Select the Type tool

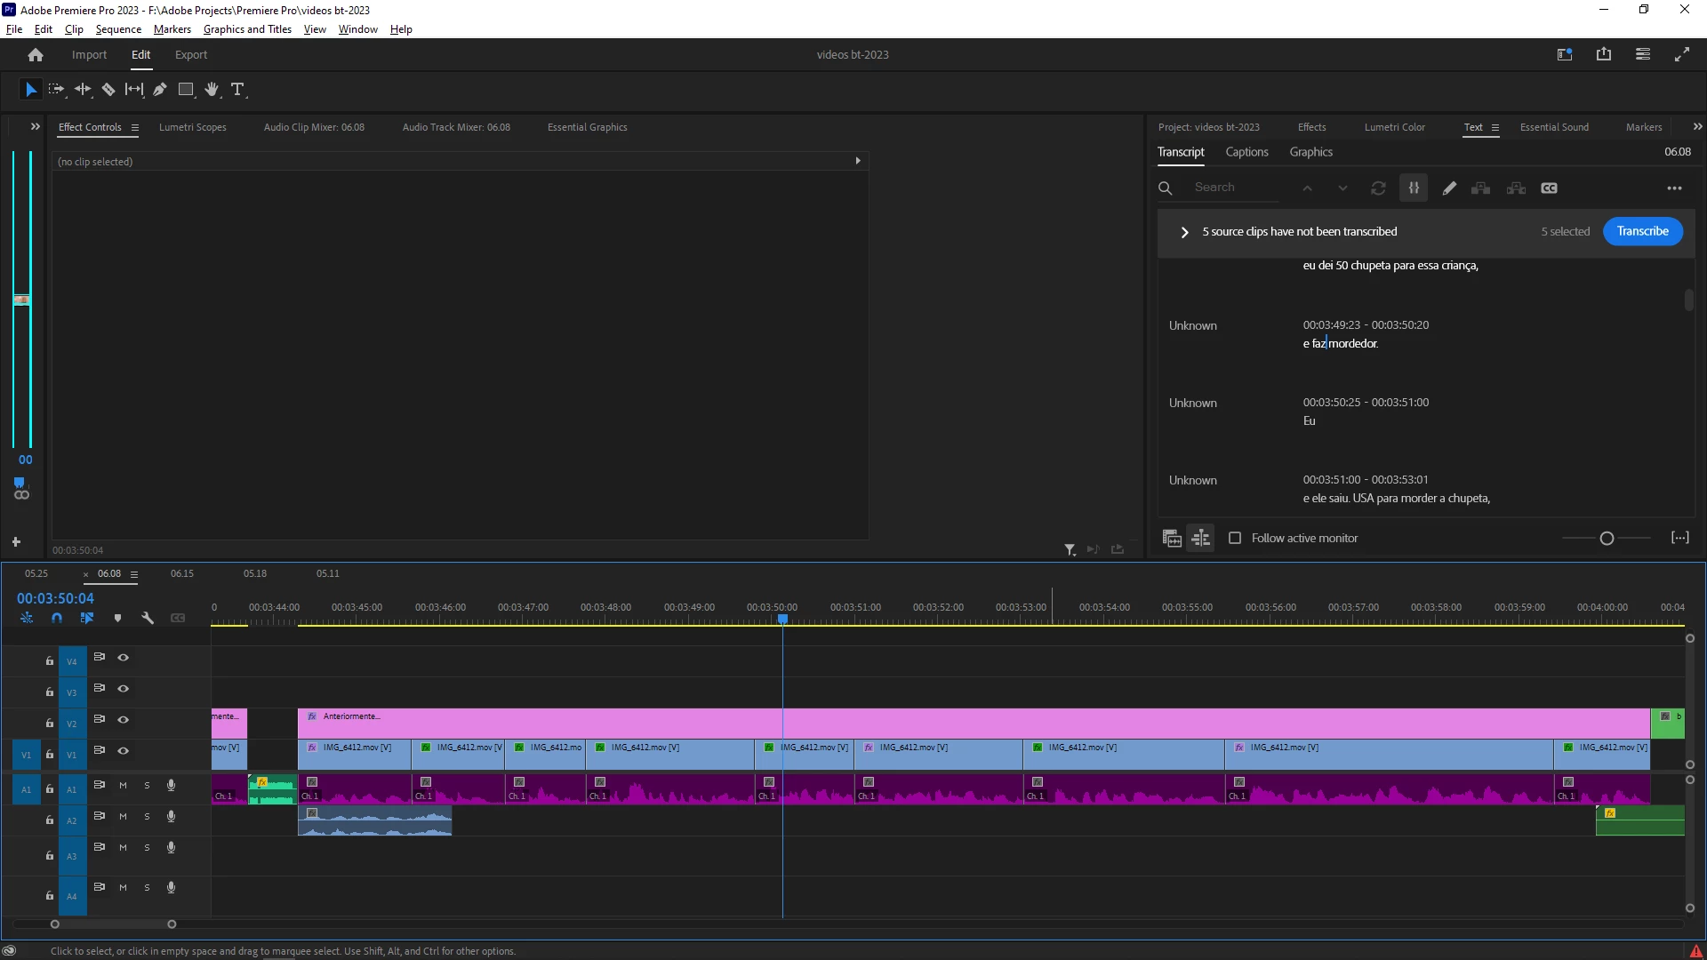tap(237, 90)
